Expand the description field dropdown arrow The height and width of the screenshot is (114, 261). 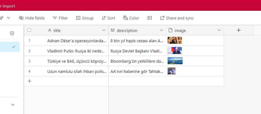point(162,30)
